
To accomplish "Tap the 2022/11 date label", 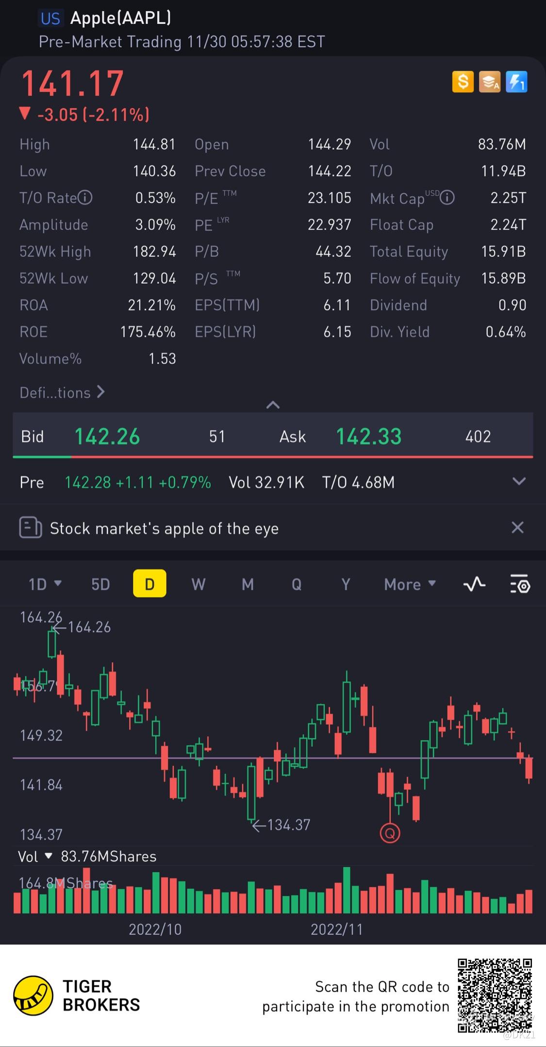I will pos(336,929).
